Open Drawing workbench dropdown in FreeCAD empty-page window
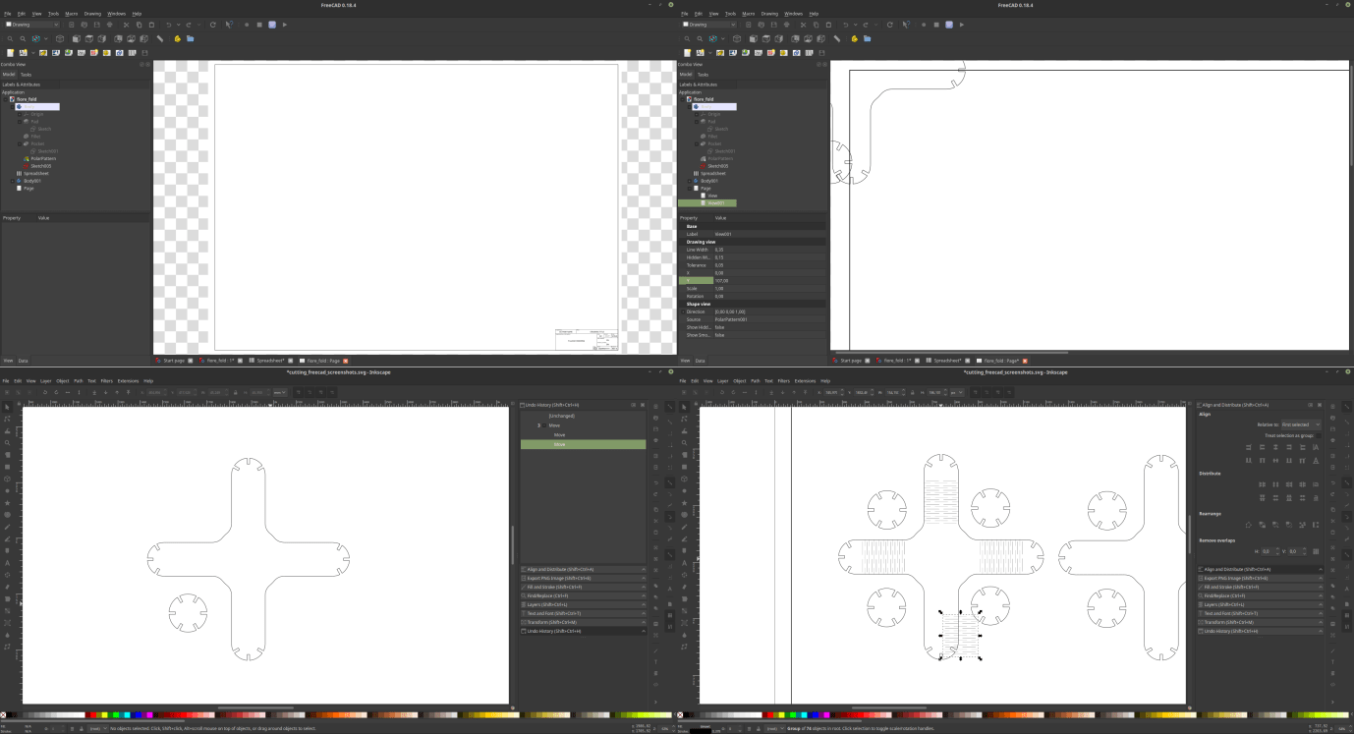Viewport: 1354px width, 734px height. 32,25
